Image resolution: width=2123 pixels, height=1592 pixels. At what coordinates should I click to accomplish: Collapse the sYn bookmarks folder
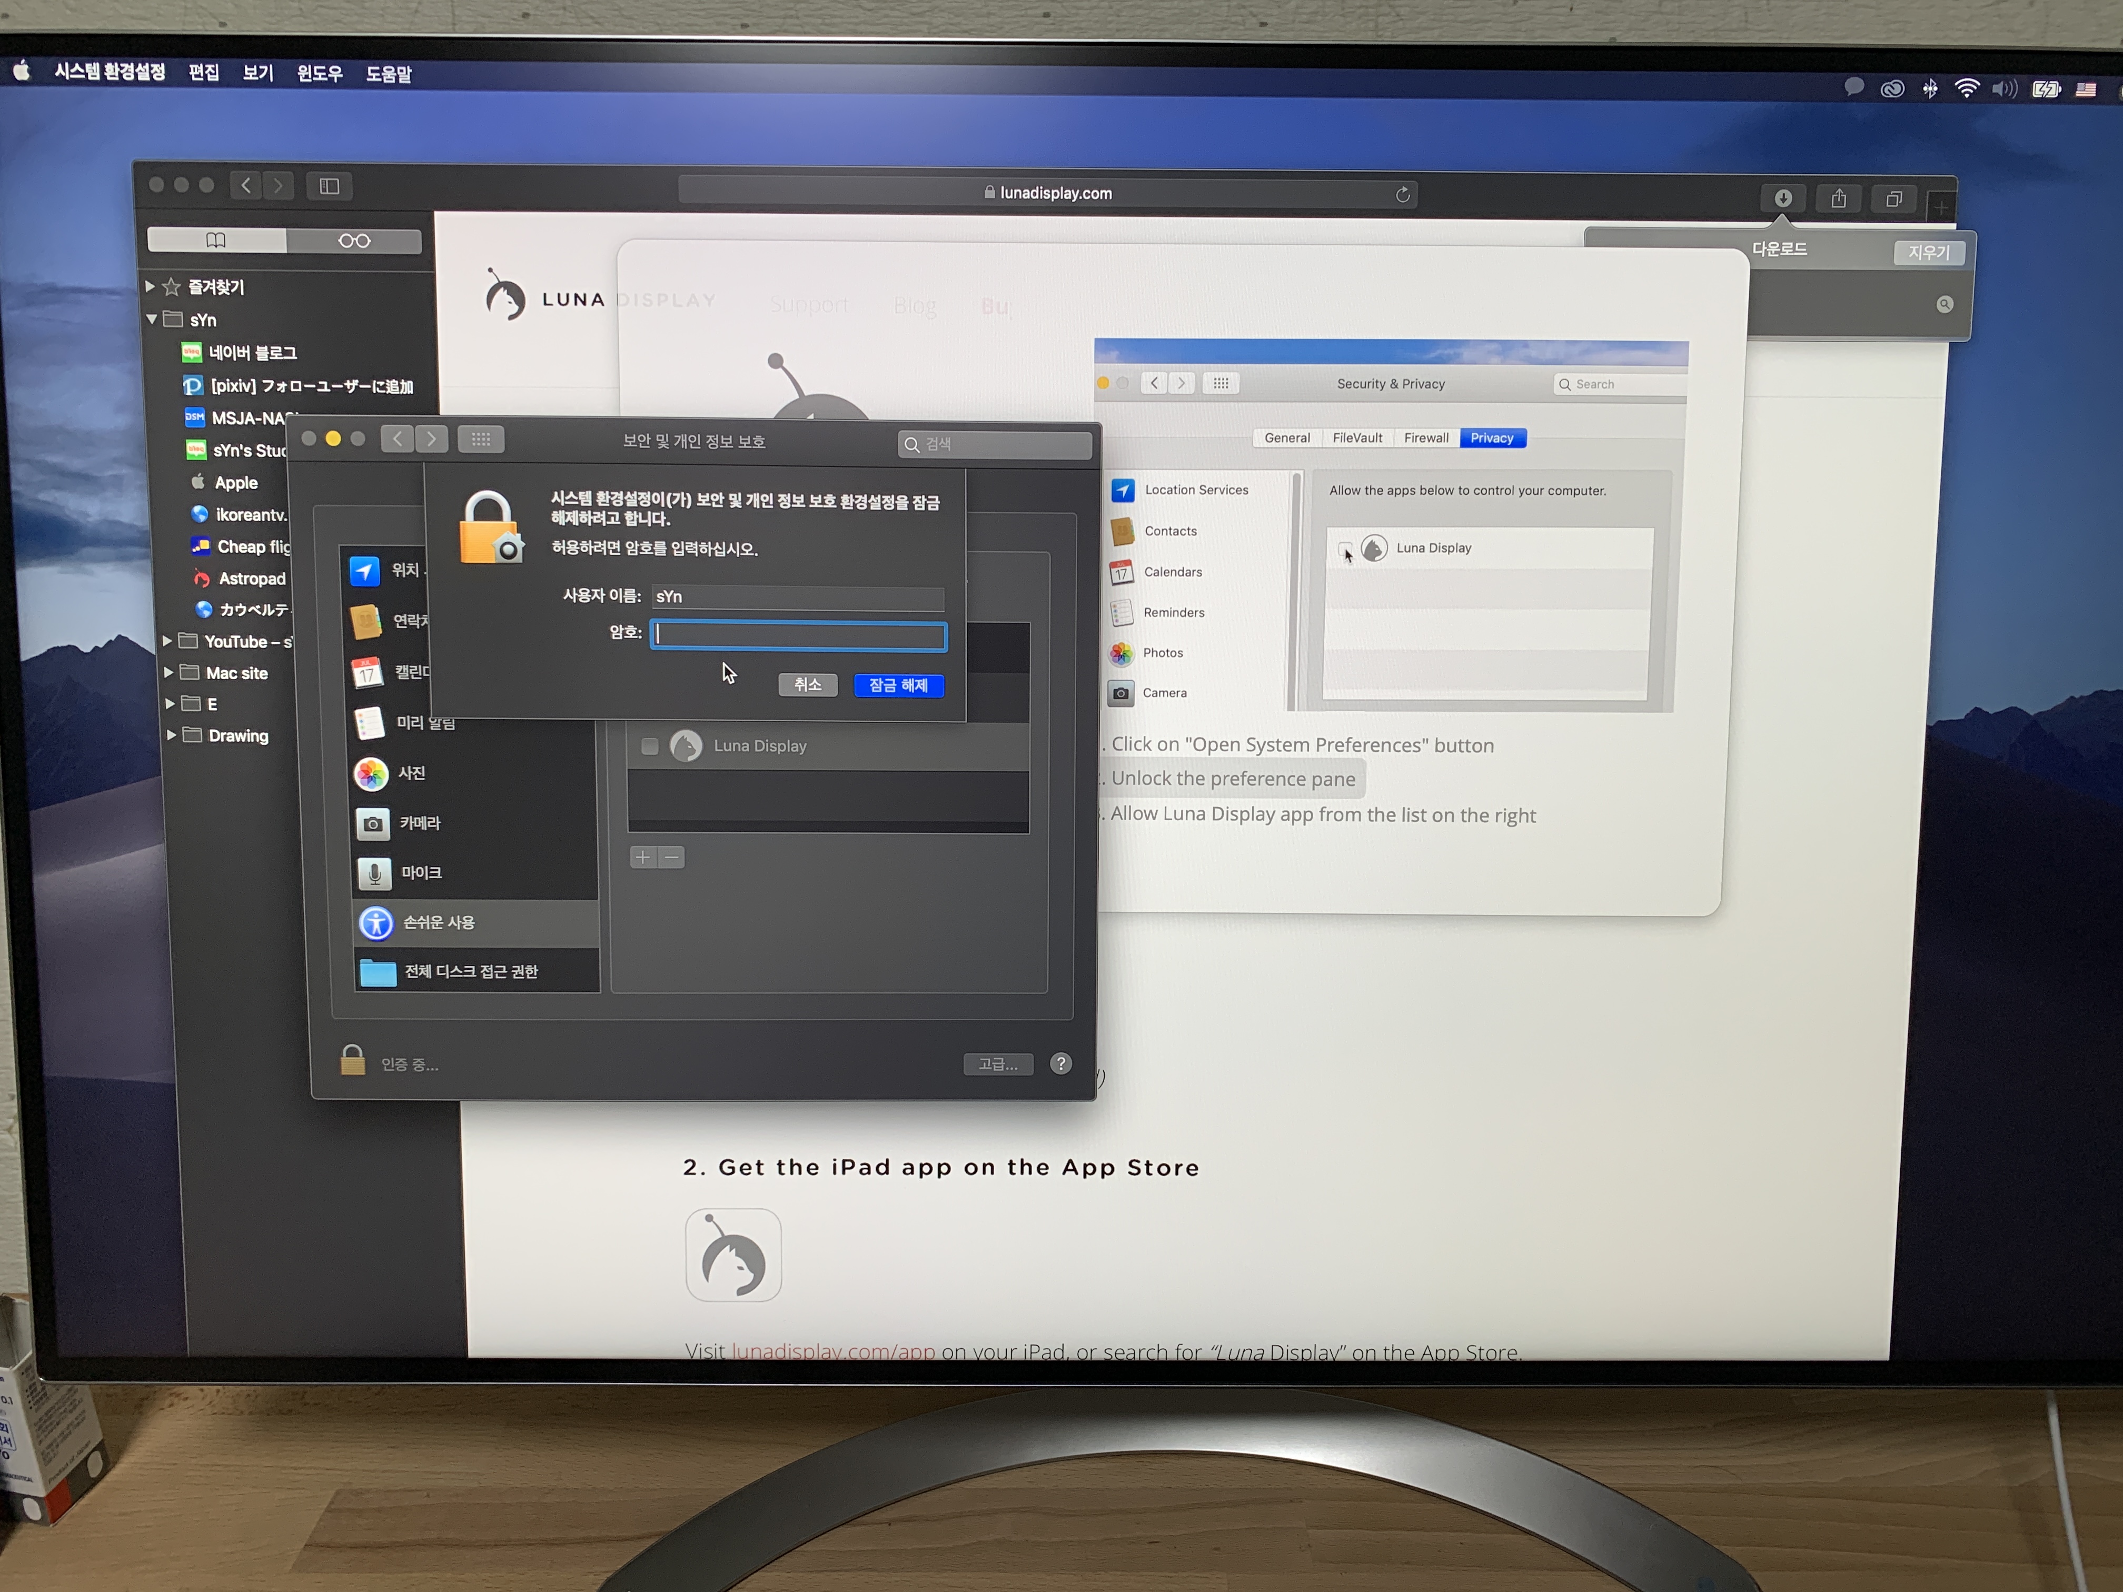coord(152,319)
